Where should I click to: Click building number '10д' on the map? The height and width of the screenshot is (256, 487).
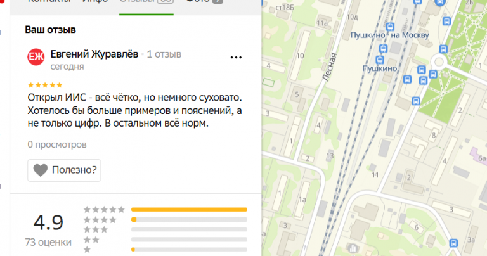pyautogui.click(x=352, y=17)
